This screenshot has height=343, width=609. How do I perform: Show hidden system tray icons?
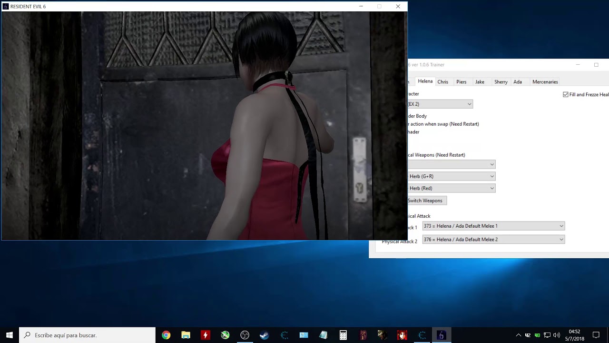pos(518,335)
